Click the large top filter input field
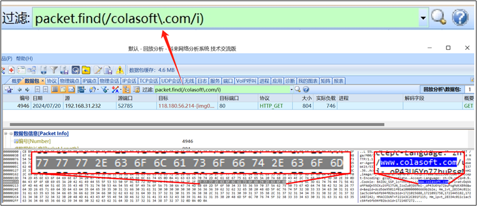This screenshot has height=206, width=477. pos(226,18)
